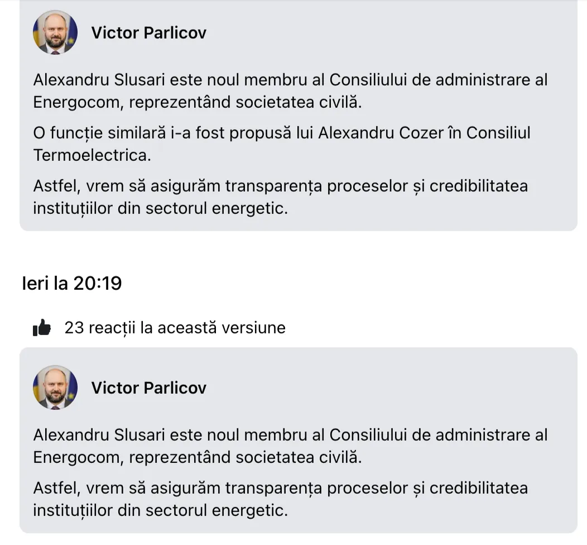Select the "Ieri la 20:19" timestamp
Image resolution: width=587 pixels, height=545 pixels.
point(72,284)
